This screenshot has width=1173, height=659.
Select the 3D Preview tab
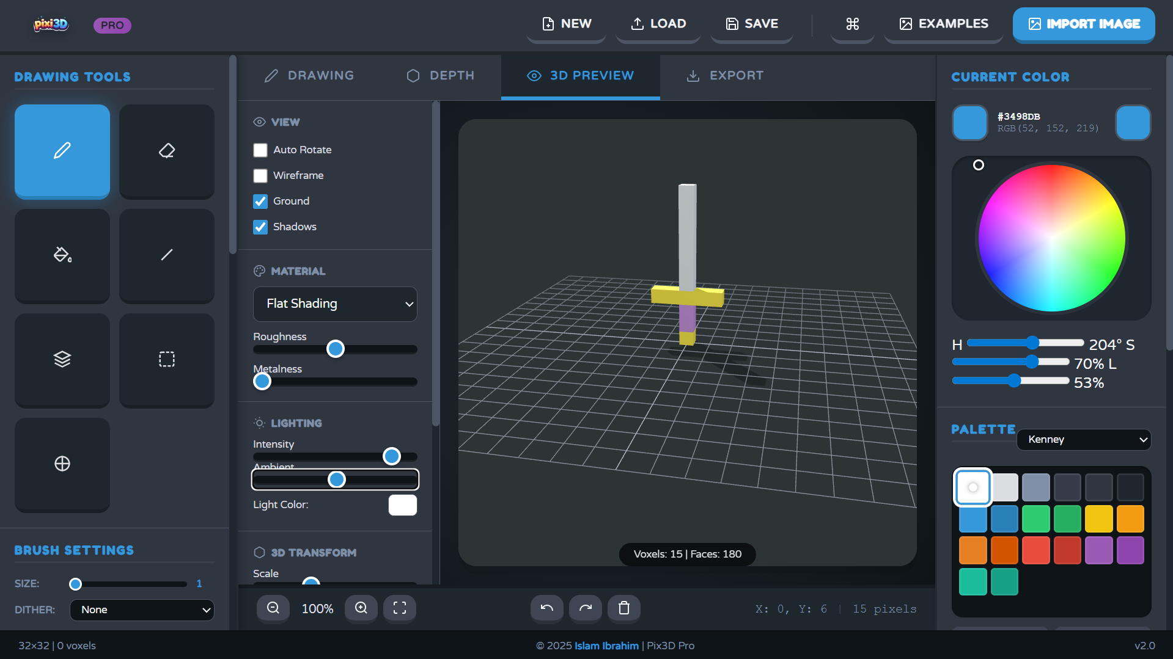click(581, 76)
